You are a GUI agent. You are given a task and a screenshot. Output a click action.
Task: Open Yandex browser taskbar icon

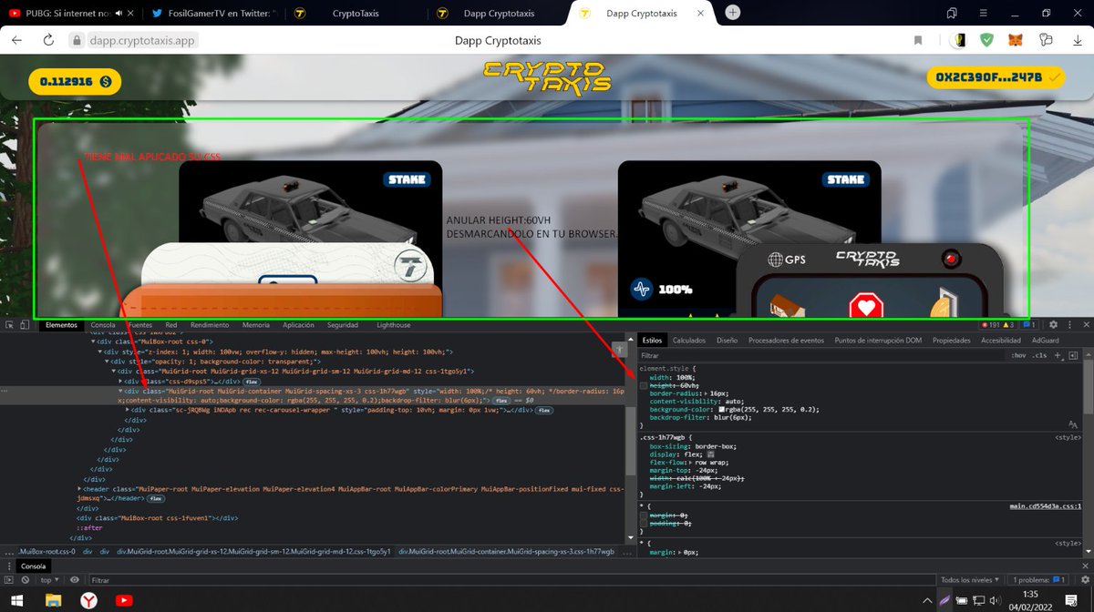click(89, 600)
